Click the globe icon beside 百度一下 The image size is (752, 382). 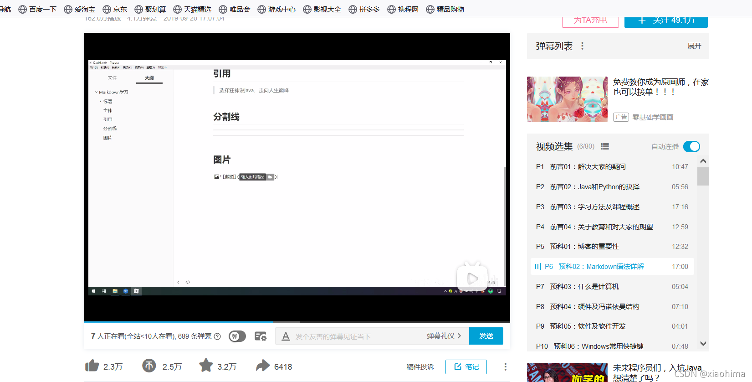click(x=22, y=9)
